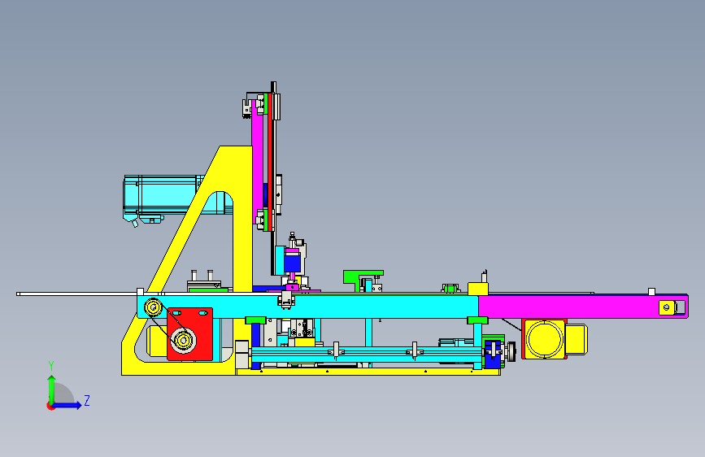
Task: Click the yellow base plate at the bottom
Action: tap(368, 372)
